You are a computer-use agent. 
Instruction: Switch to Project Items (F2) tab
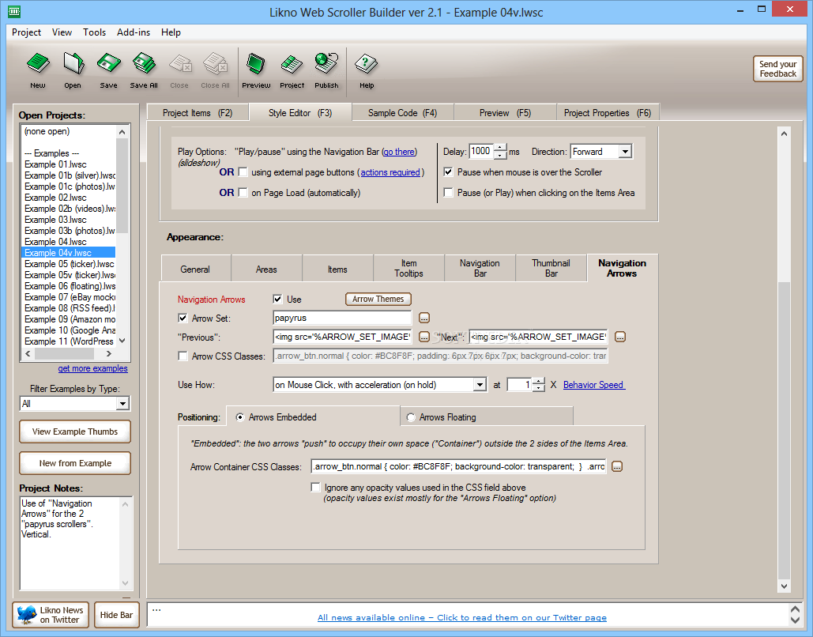click(x=198, y=112)
